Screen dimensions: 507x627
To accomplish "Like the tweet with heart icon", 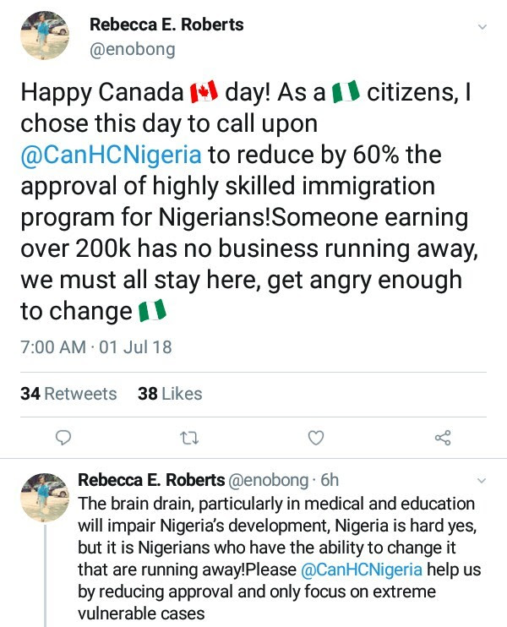I will pyautogui.click(x=315, y=437).
